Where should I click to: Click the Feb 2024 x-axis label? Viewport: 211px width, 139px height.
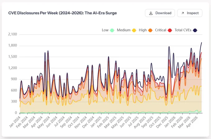click(22, 122)
